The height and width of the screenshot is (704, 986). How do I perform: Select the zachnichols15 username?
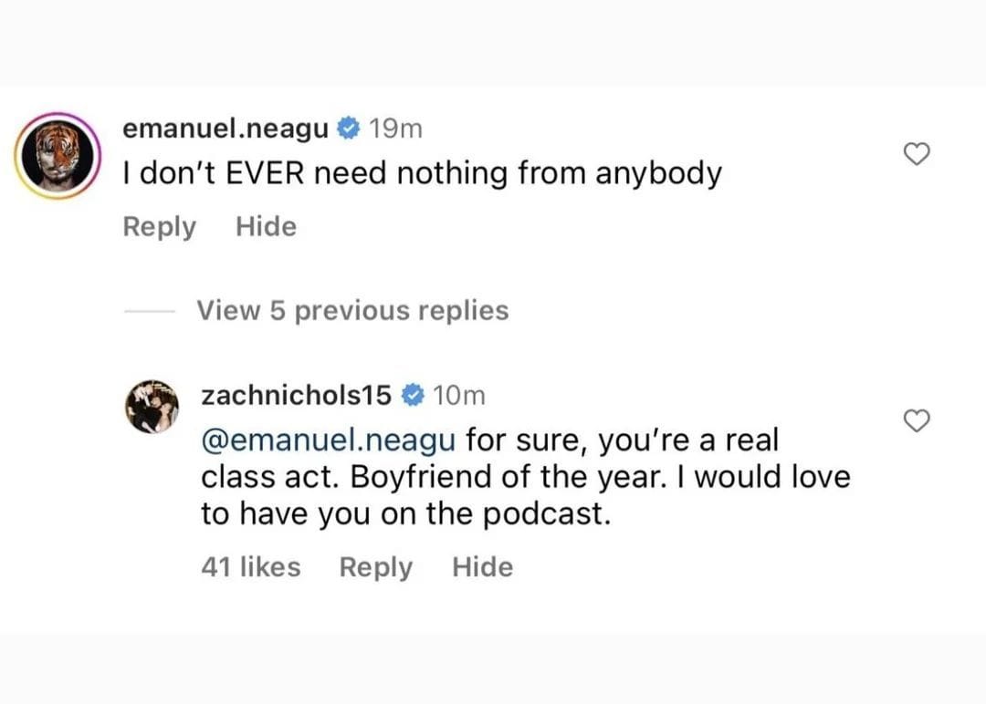point(297,396)
